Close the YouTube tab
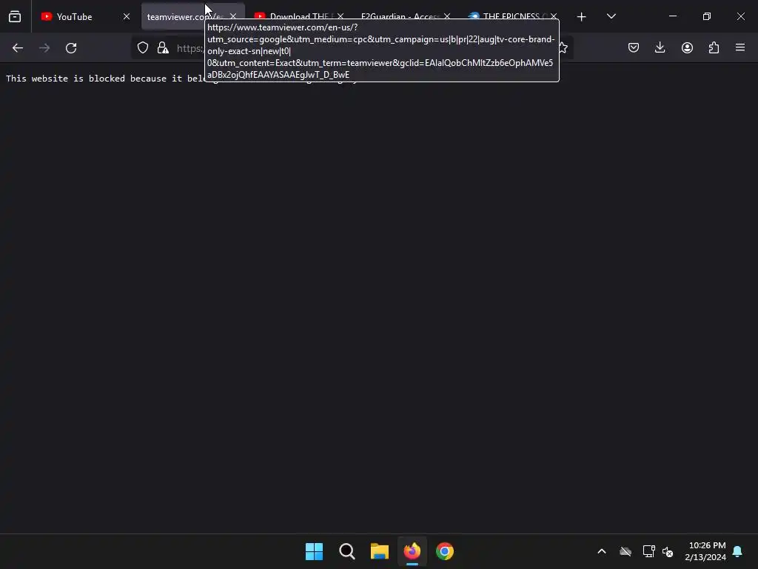Screen dimensions: 758x569 point(126,16)
